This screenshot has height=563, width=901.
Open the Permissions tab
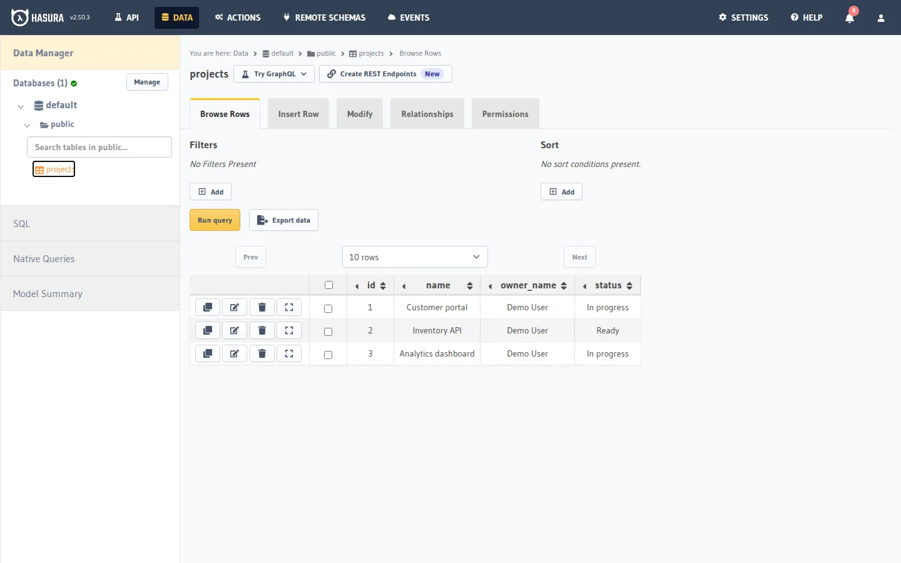point(506,114)
